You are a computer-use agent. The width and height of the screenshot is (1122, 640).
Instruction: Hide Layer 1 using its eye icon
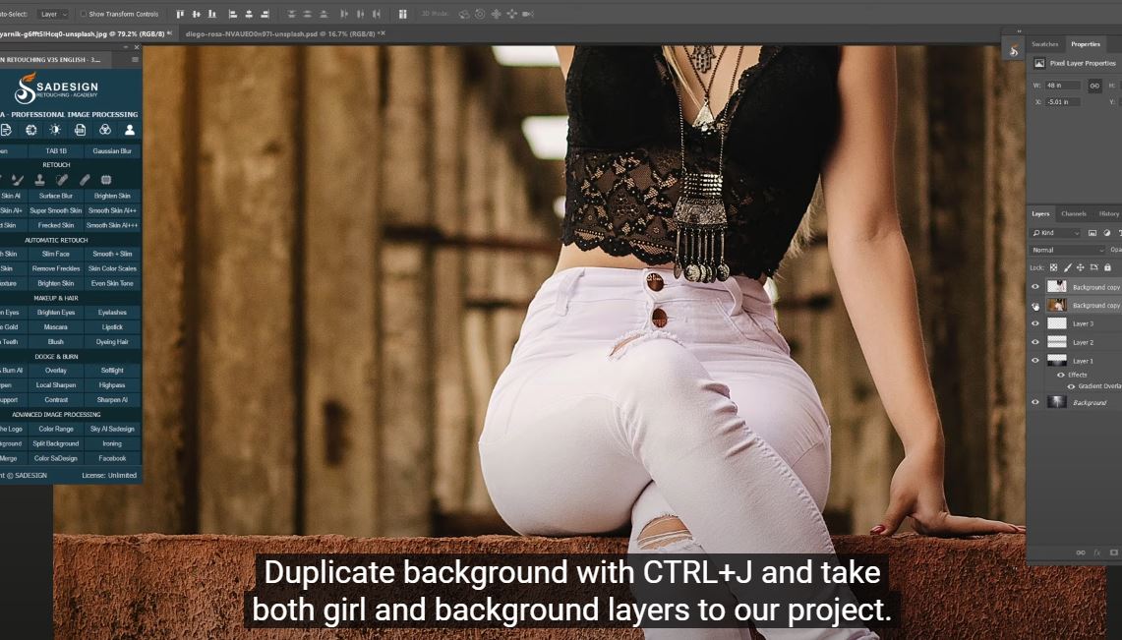(x=1034, y=361)
